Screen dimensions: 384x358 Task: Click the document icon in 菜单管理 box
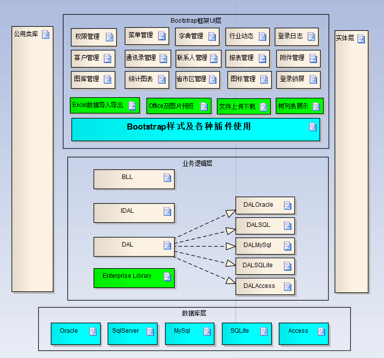162,36
